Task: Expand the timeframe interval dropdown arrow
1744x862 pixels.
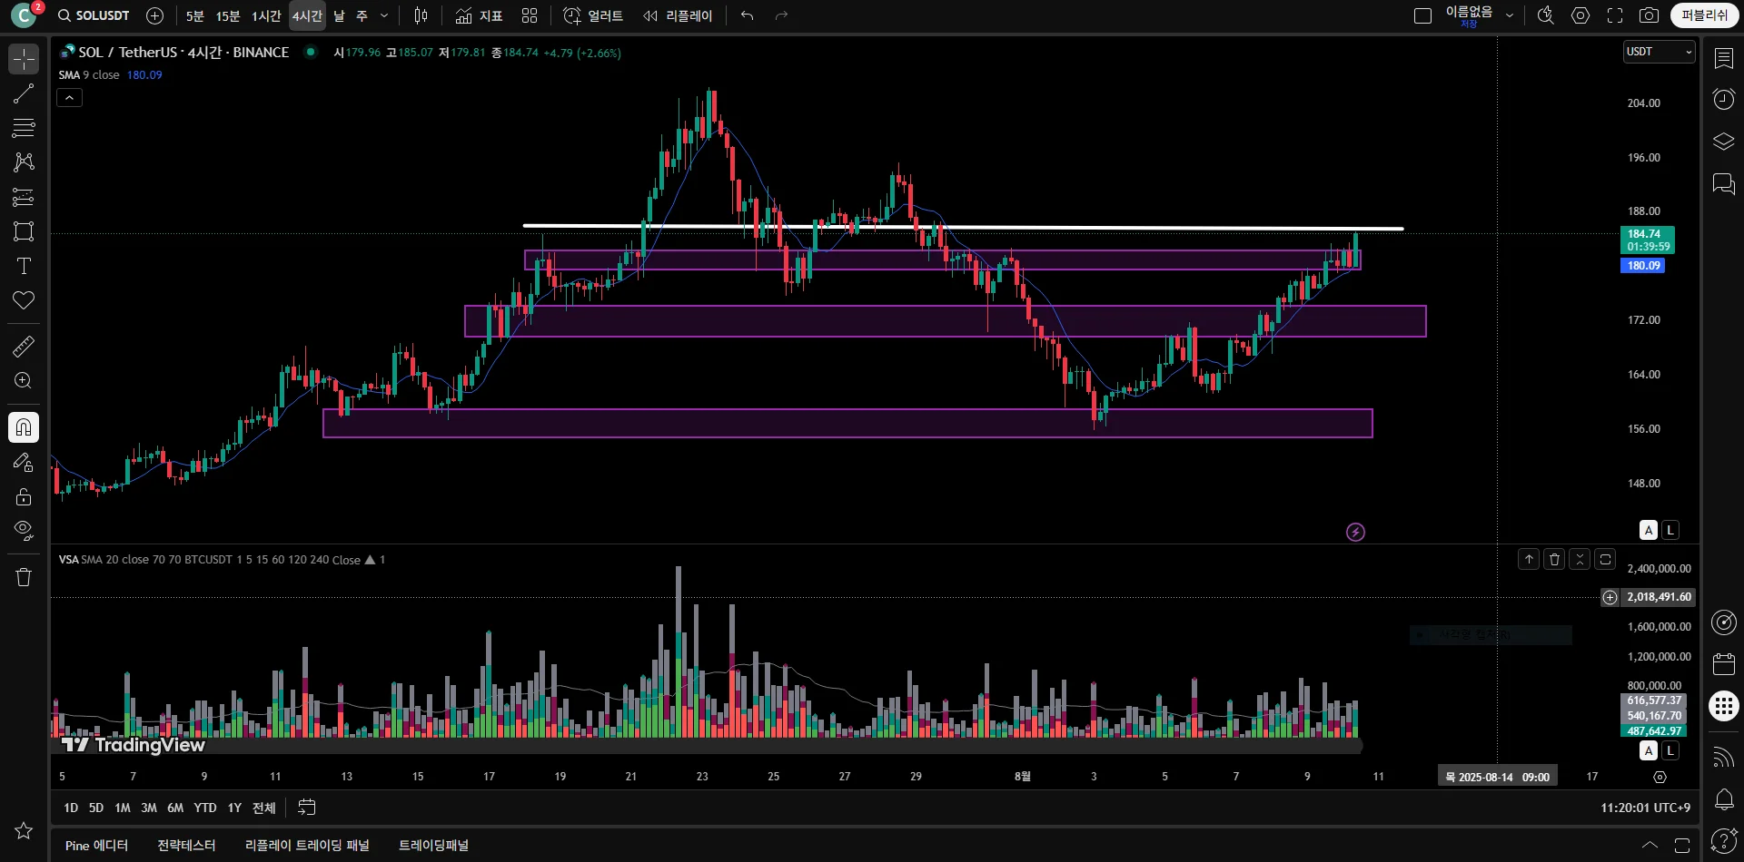Action: 384,15
